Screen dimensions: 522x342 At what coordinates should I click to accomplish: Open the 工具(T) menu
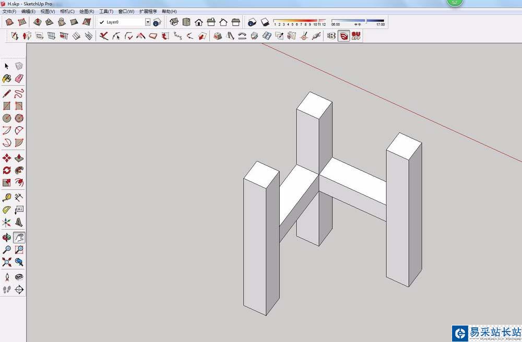coord(106,11)
